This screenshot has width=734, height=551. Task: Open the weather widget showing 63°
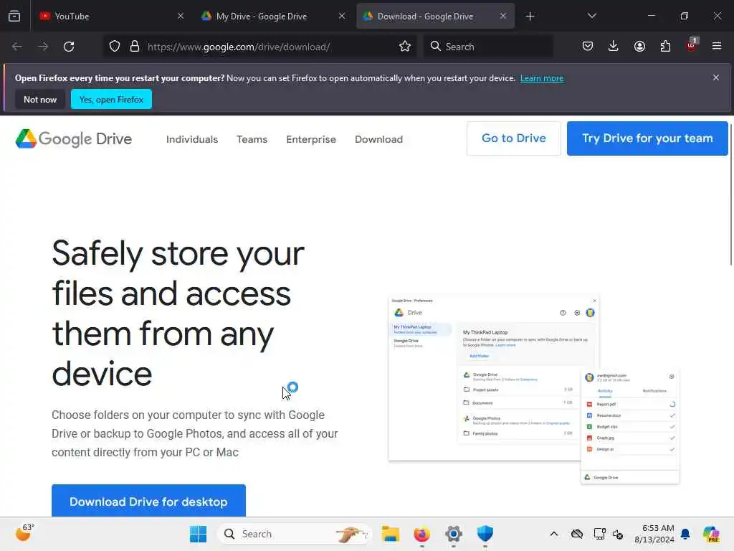(x=24, y=533)
